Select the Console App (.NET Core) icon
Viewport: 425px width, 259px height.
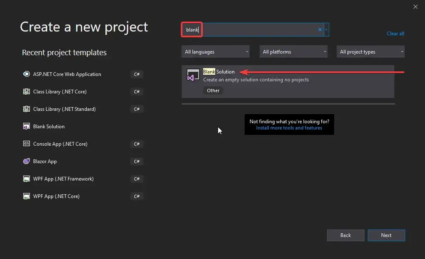point(27,144)
